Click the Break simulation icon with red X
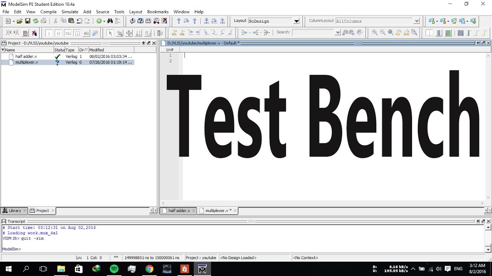The image size is (492, 276). pyautogui.click(x=165, y=21)
